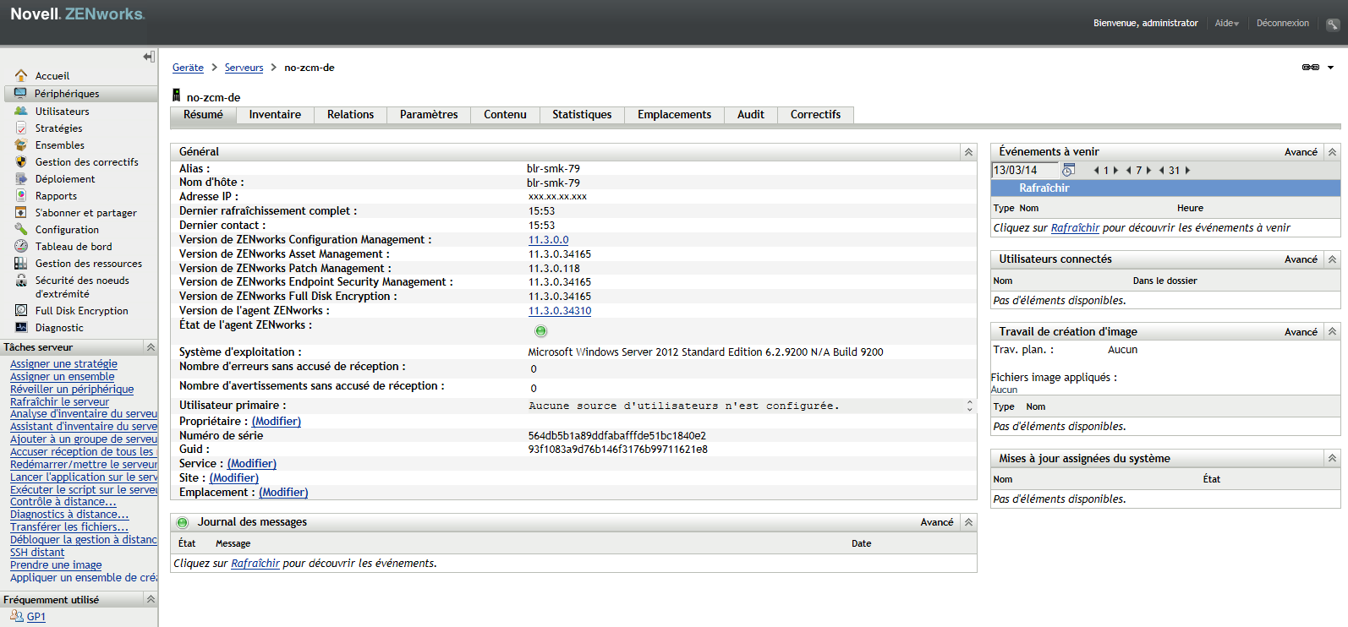Open the Emplacements tab

(x=674, y=115)
